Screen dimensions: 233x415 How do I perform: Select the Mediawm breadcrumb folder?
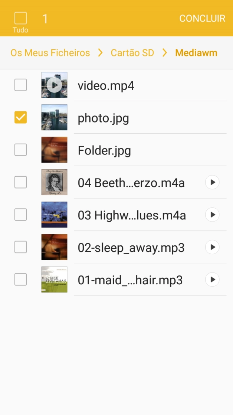coord(196,53)
